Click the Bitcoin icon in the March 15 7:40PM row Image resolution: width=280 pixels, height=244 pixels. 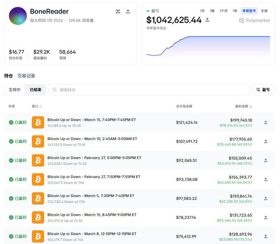click(38, 122)
